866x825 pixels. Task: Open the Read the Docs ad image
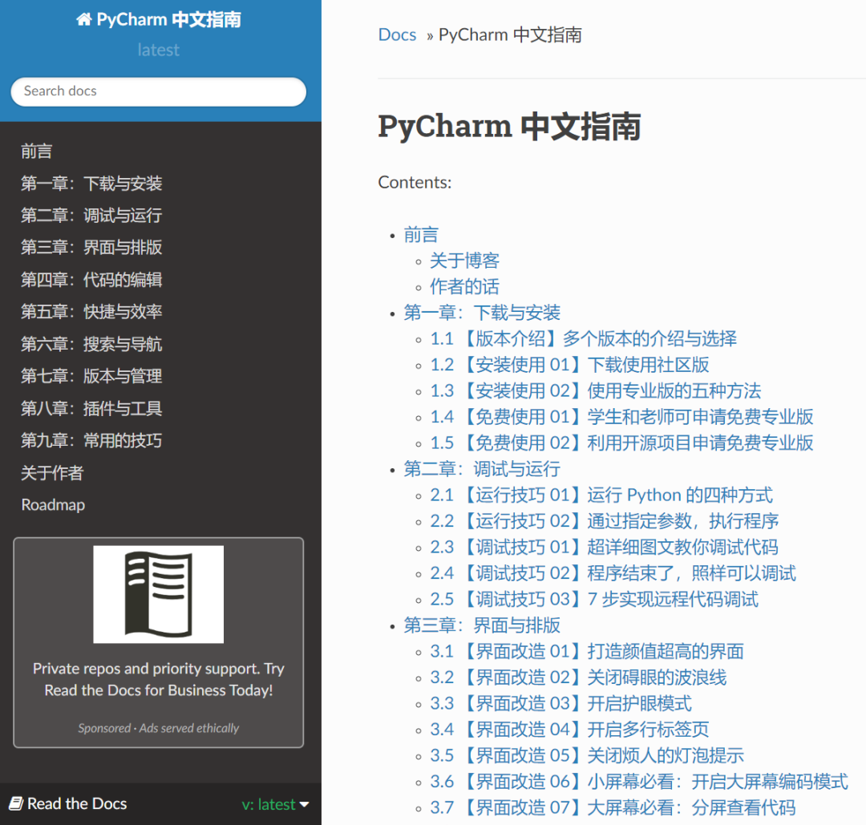coord(159,594)
